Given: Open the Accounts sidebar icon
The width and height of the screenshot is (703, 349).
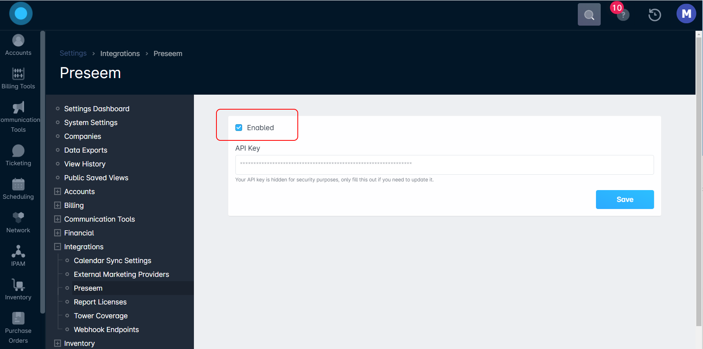Looking at the screenshot, I should (x=18, y=40).
